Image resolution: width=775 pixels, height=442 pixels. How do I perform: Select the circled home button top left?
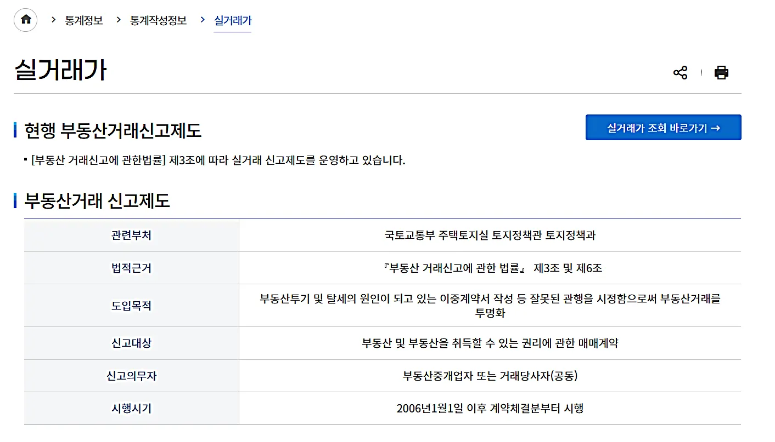pyautogui.click(x=25, y=20)
